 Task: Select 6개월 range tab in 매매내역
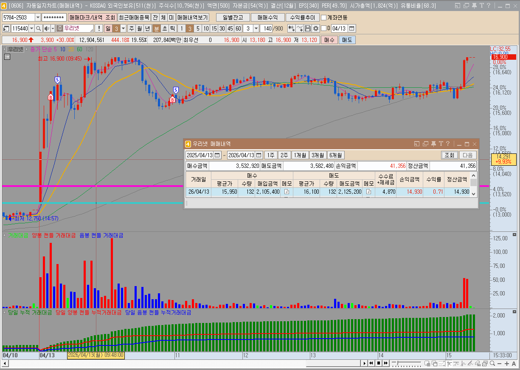point(335,155)
